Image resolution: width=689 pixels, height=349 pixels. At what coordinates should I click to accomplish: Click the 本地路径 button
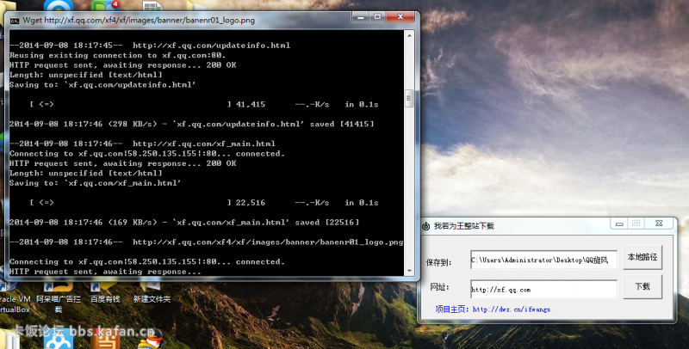tap(642, 257)
